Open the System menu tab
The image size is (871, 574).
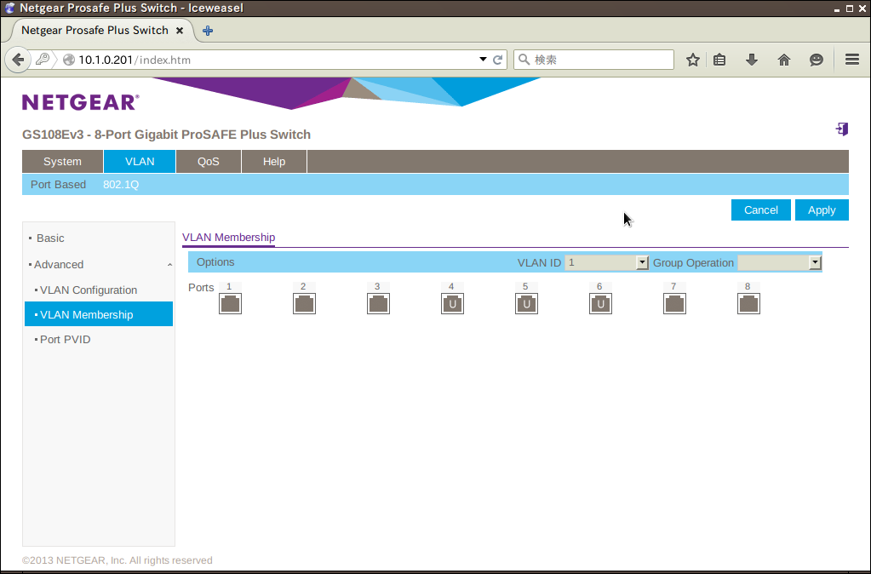[62, 162]
